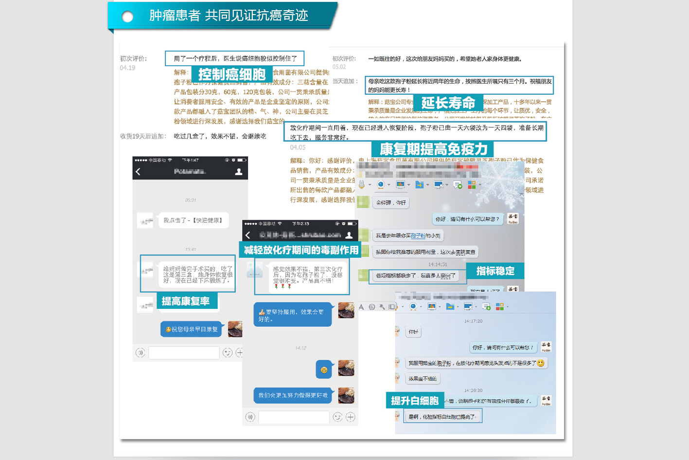Open contact profile icon in 下午1:47 chat
This screenshot has width=689, height=460.
click(x=239, y=172)
